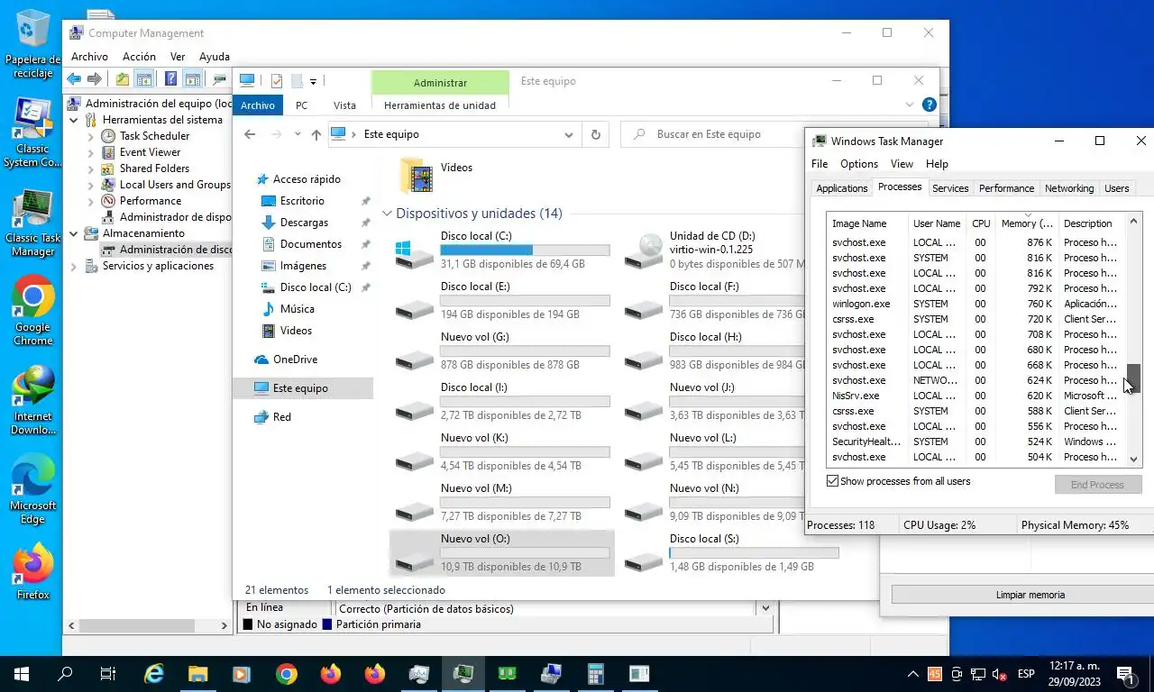Expand Servicios y aplicaciones tree node

click(x=74, y=266)
